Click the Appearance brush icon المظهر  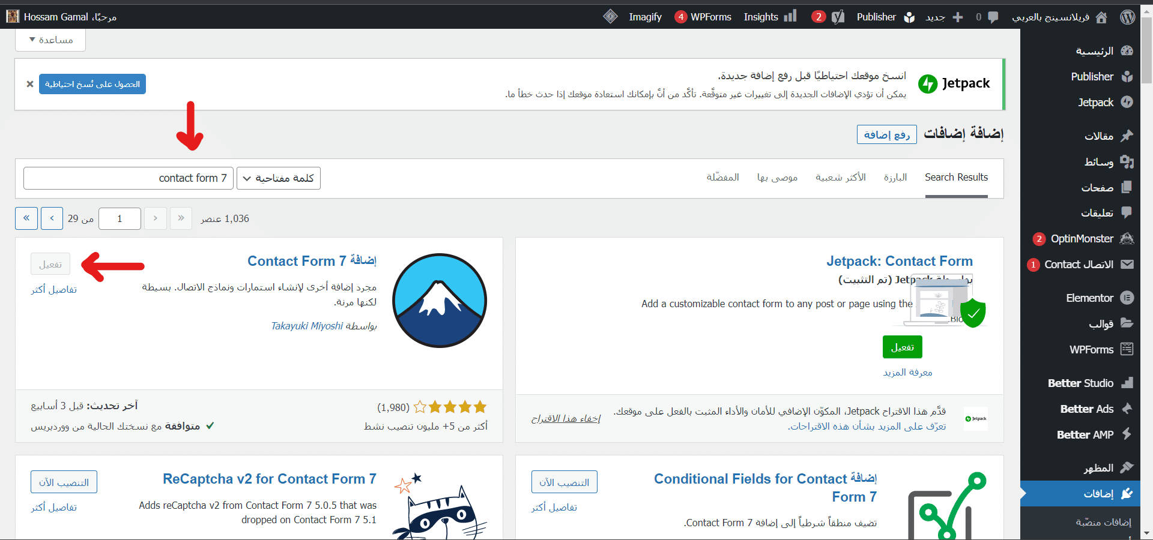pyautogui.click(x=1127, y=467)
